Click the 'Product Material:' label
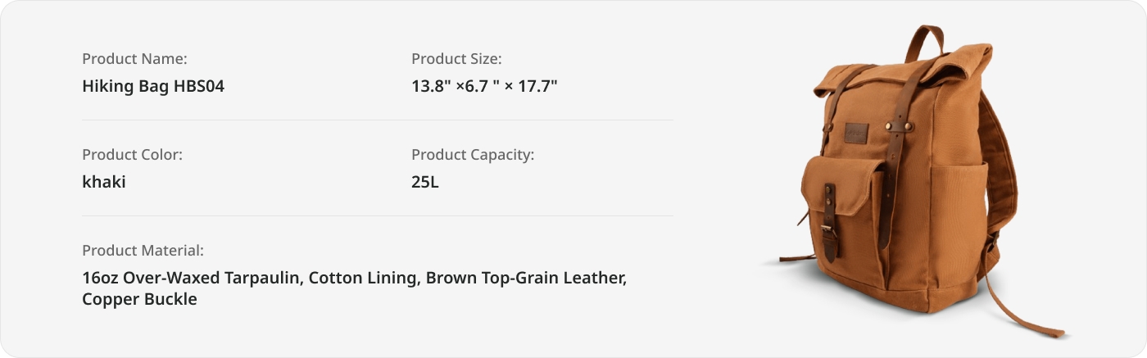 [x=143, y=250]
